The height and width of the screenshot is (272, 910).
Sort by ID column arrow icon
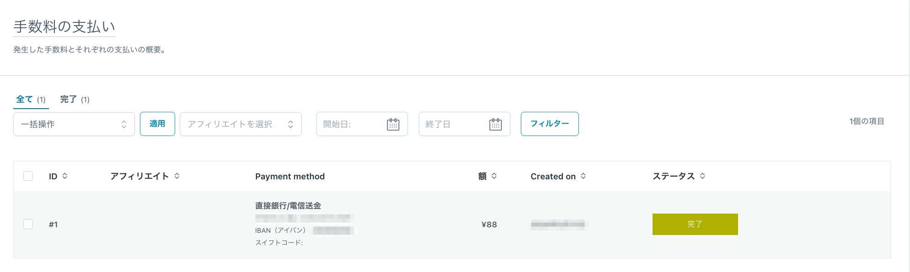pos(65,176)
